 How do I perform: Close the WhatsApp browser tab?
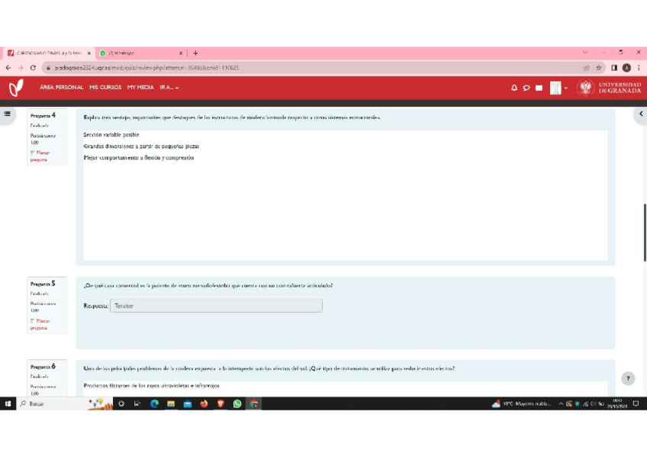pyautogui.click(x=181, y=53)
